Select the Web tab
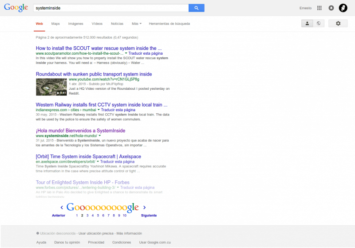The height and width of the screenshot is (248, 355). [39, 24]
